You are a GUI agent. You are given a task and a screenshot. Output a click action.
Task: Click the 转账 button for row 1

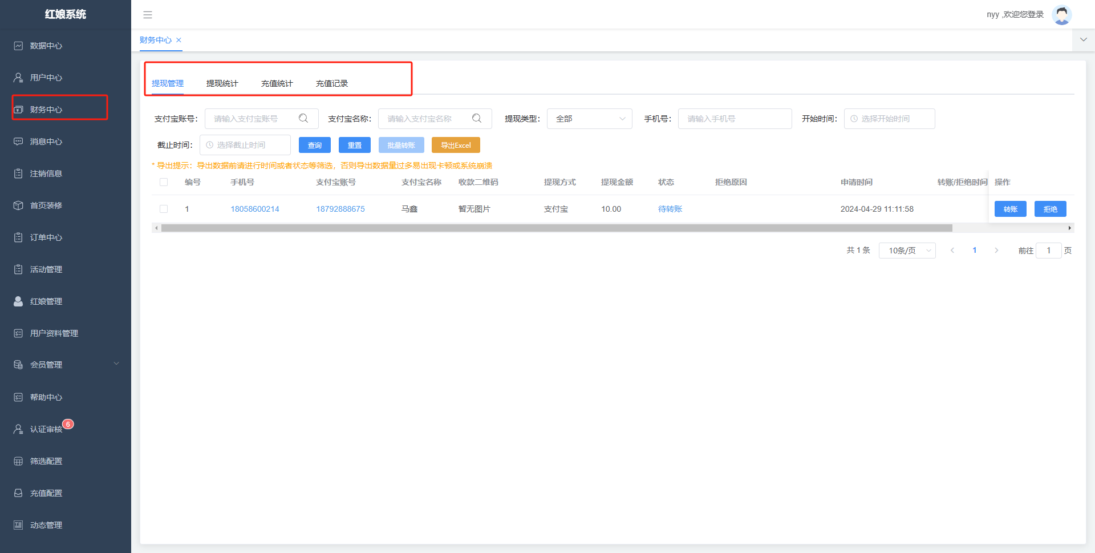(x=1010, y=209)
